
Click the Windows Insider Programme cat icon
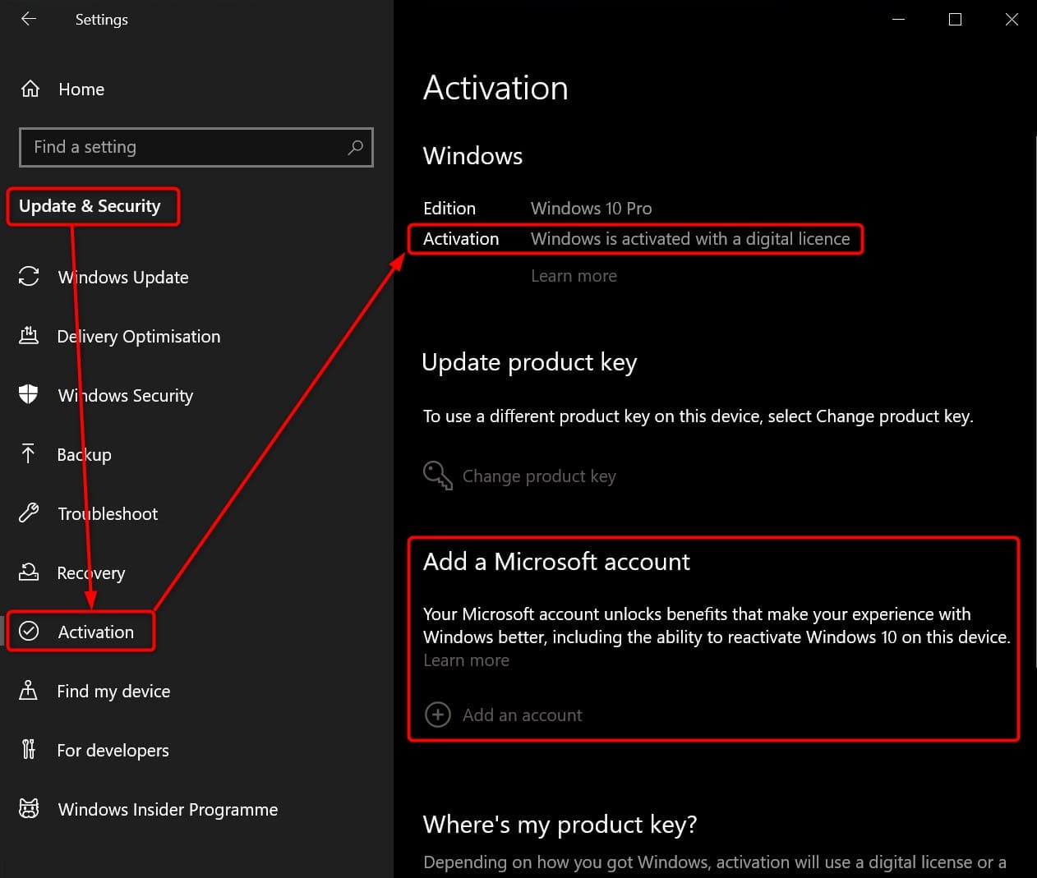click(x=29, y=809)
